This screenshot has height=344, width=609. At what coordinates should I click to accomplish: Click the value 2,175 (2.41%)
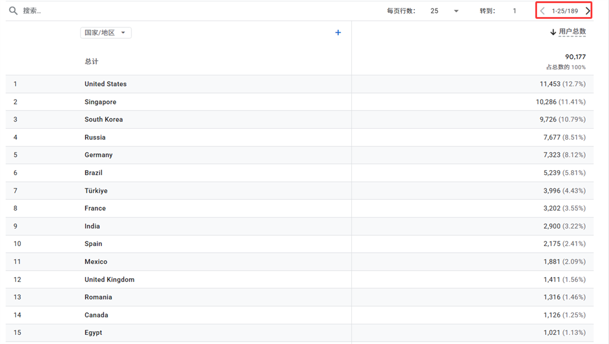[x=565, y=244]
